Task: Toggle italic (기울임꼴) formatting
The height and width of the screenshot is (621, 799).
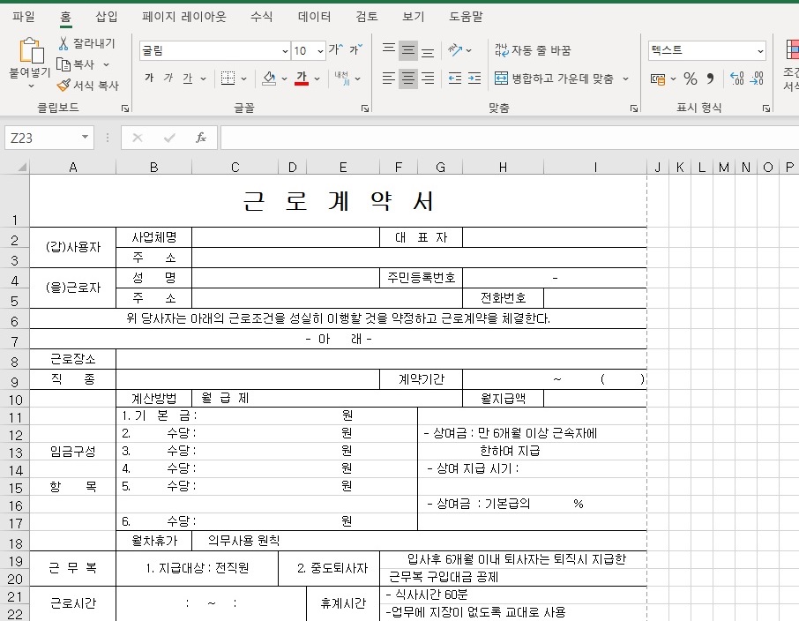Action: 168,78
